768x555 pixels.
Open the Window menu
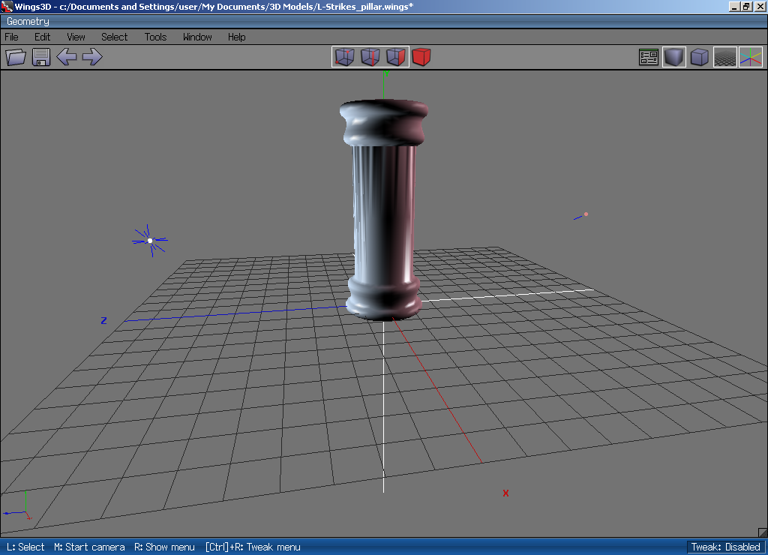196,37
